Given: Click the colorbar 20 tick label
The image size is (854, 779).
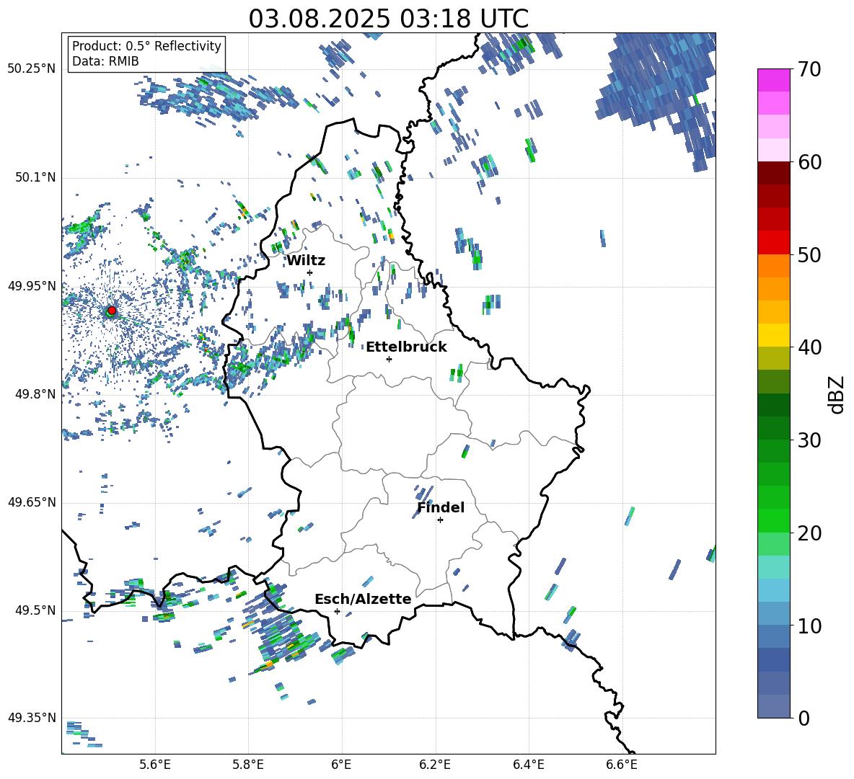Looking at the screenshot, I should (809, 533).
